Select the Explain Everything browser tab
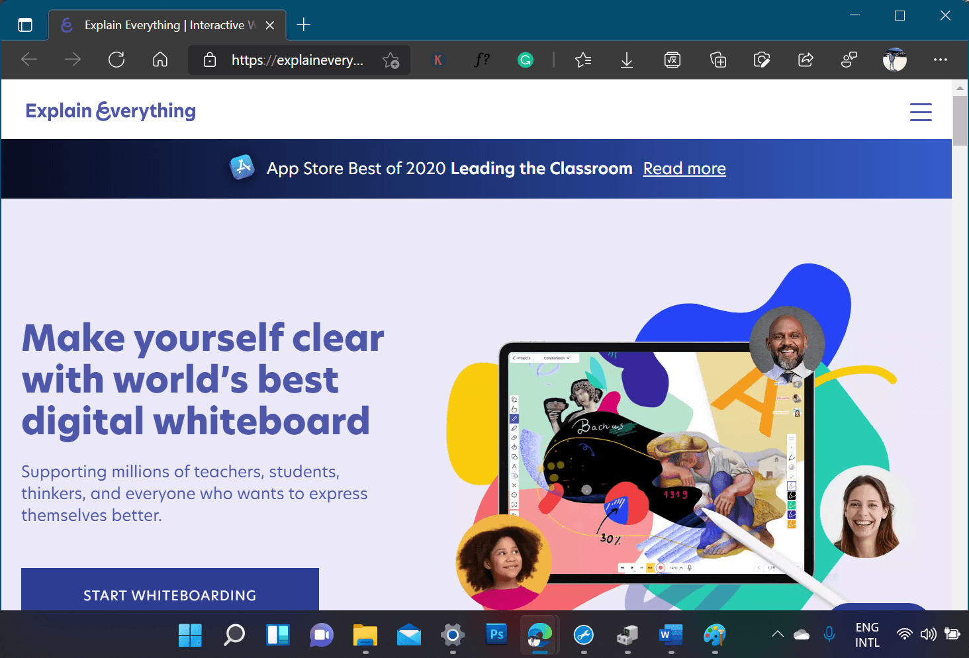Screen dimensions: 969x658 point(167,25)
